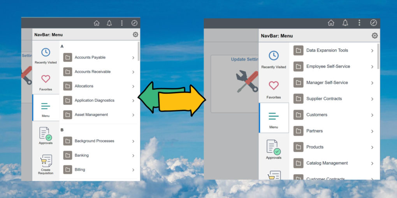
Task: Open Approvals tile in right NavBar
Action: click(x=274, y=149)
